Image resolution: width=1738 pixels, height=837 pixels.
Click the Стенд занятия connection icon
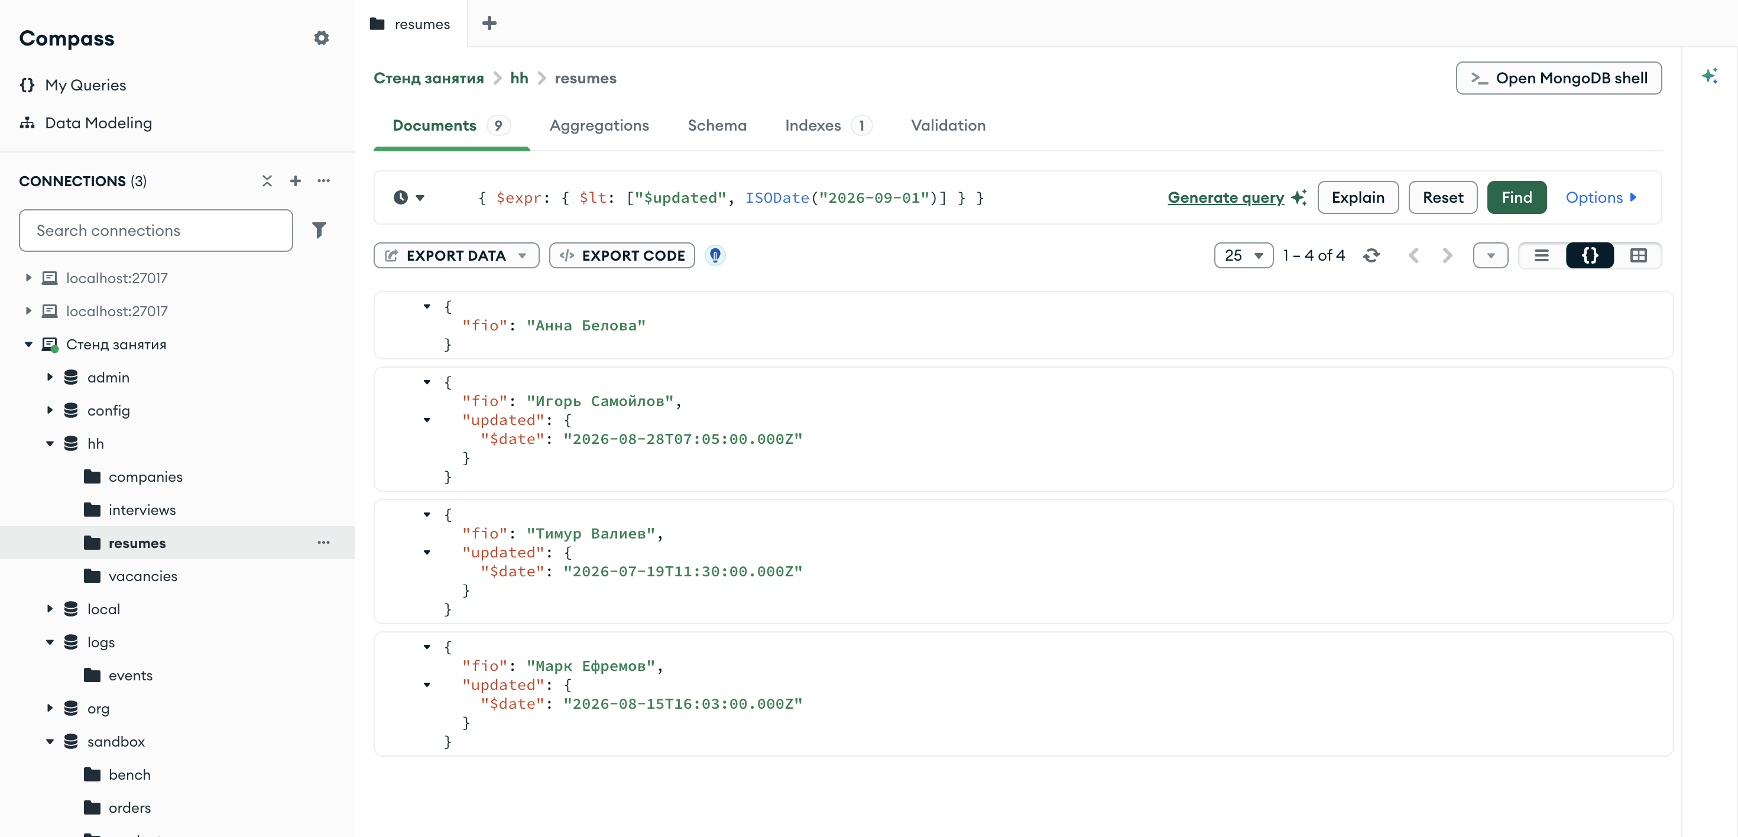click(x=50, y=345)
